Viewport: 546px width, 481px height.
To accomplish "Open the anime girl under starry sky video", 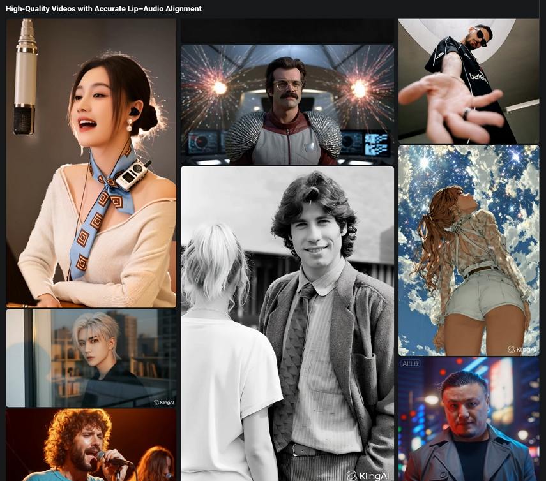I will click(469, 251).
